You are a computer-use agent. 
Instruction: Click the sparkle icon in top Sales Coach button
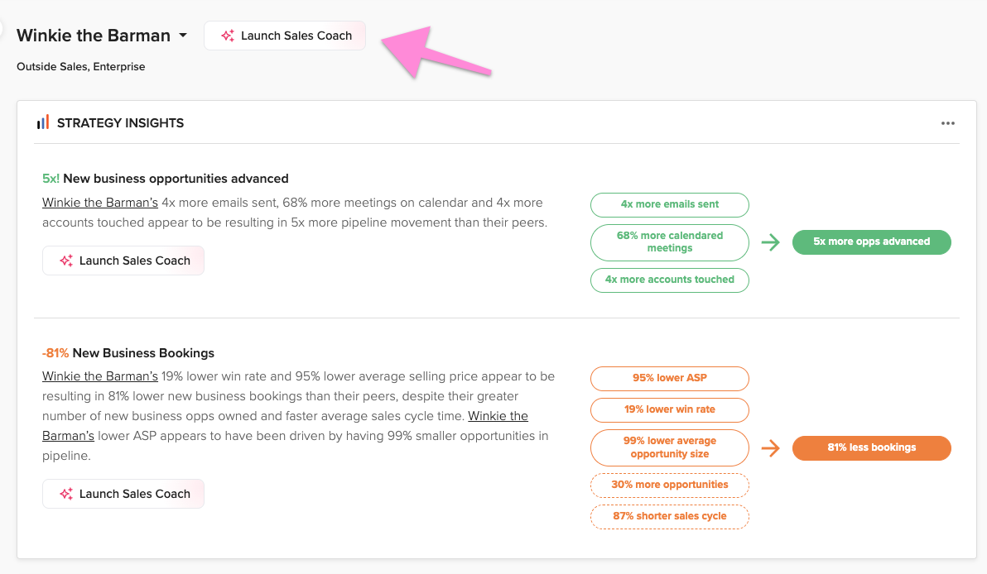coord(228,36)
